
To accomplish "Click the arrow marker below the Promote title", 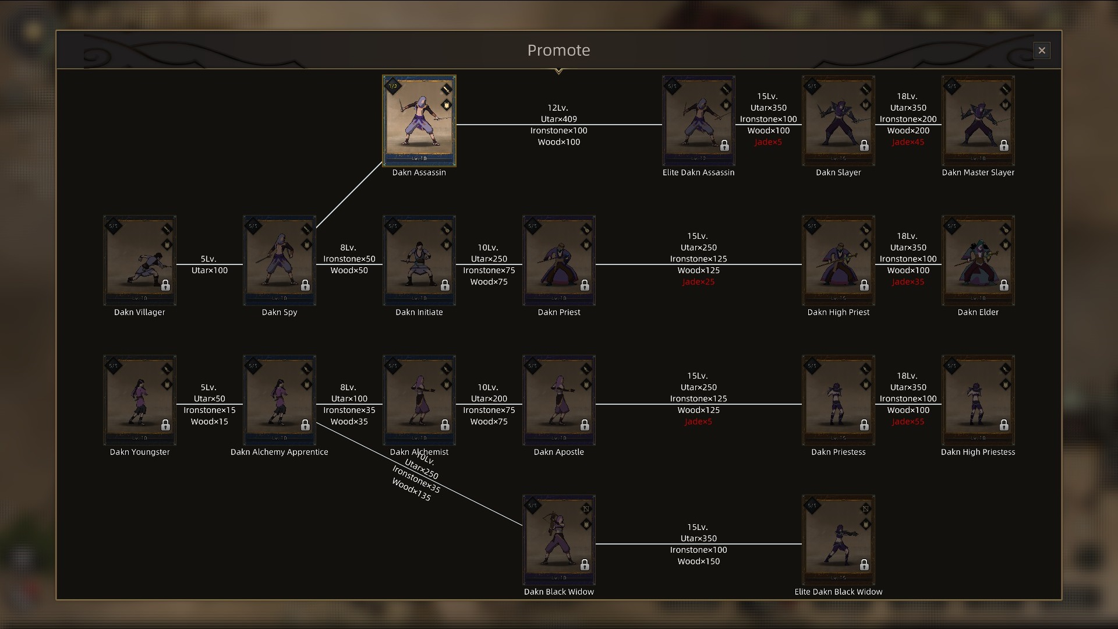I will 558,71.
